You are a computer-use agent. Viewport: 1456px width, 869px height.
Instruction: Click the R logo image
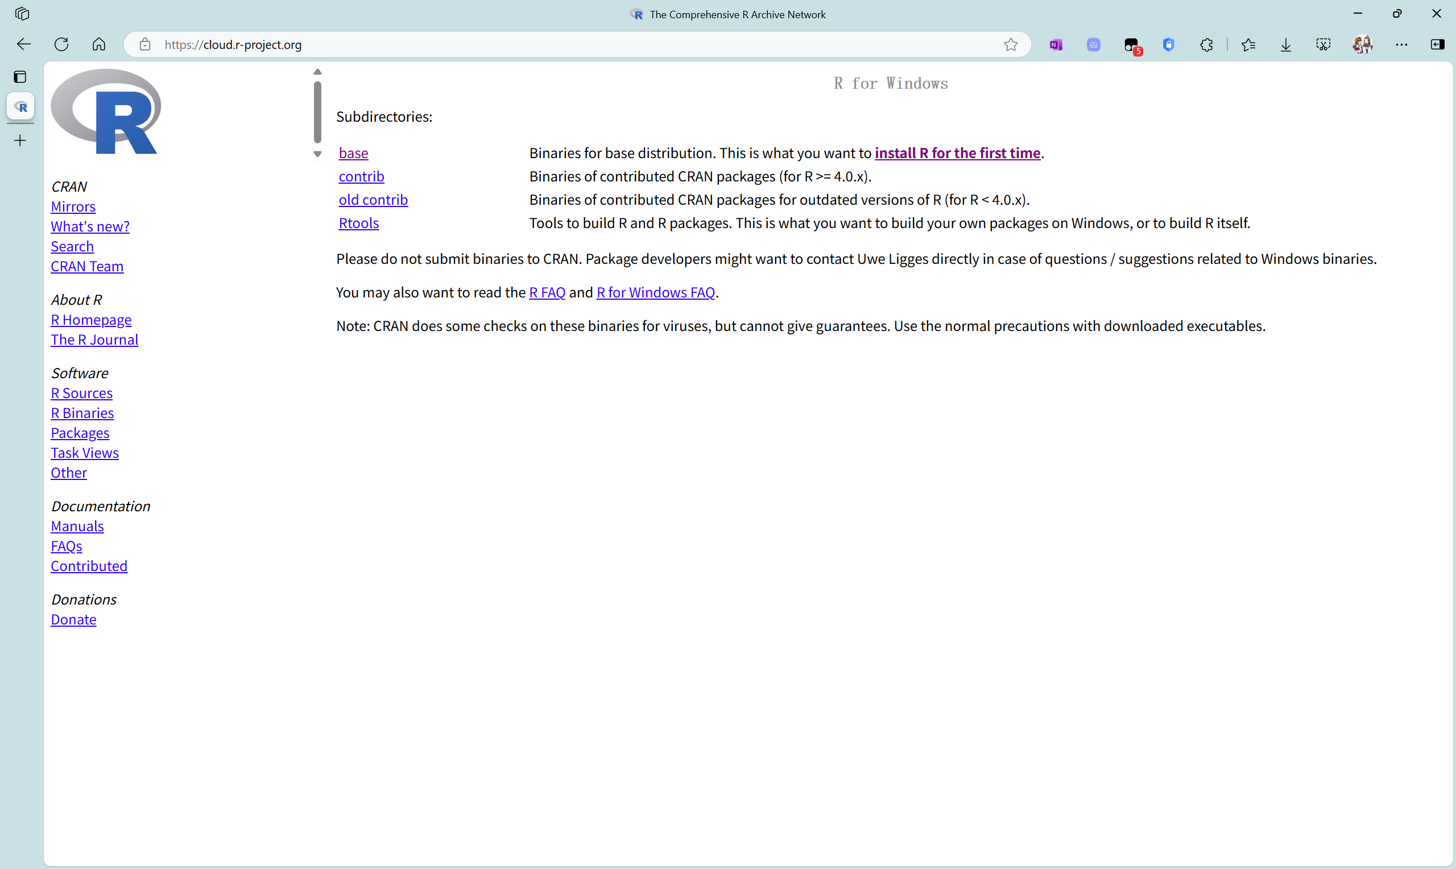tap(106, 111)
